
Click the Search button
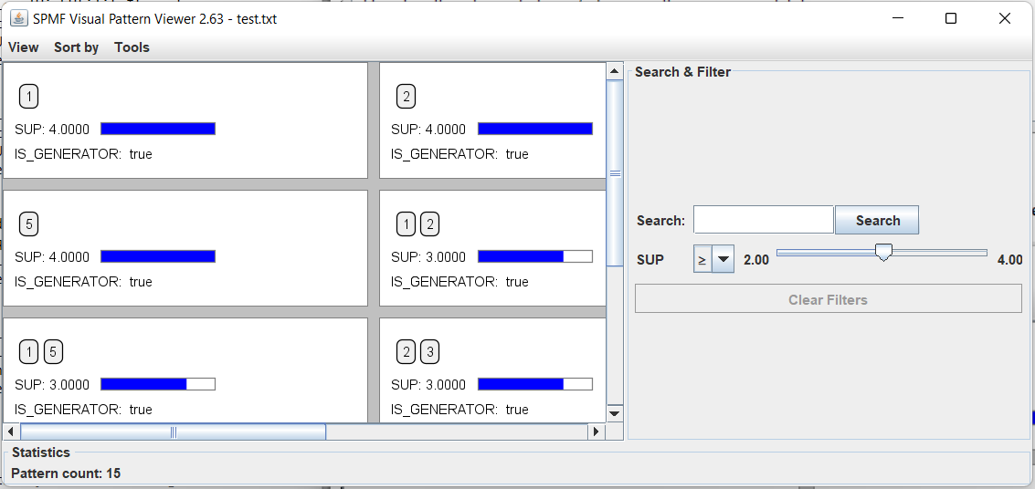pyautogui.click(x=877, y=221)
